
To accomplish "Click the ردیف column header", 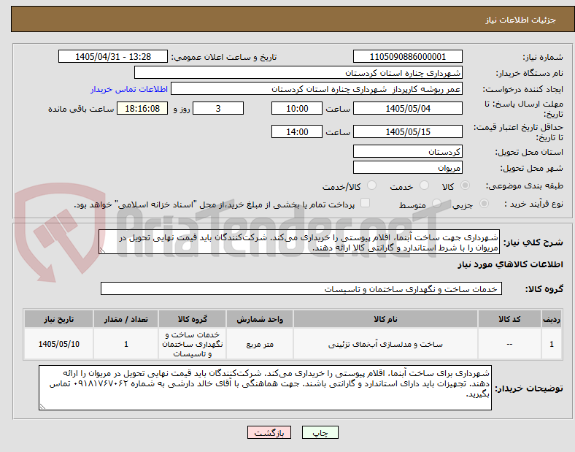I will (x=552, y=319).
